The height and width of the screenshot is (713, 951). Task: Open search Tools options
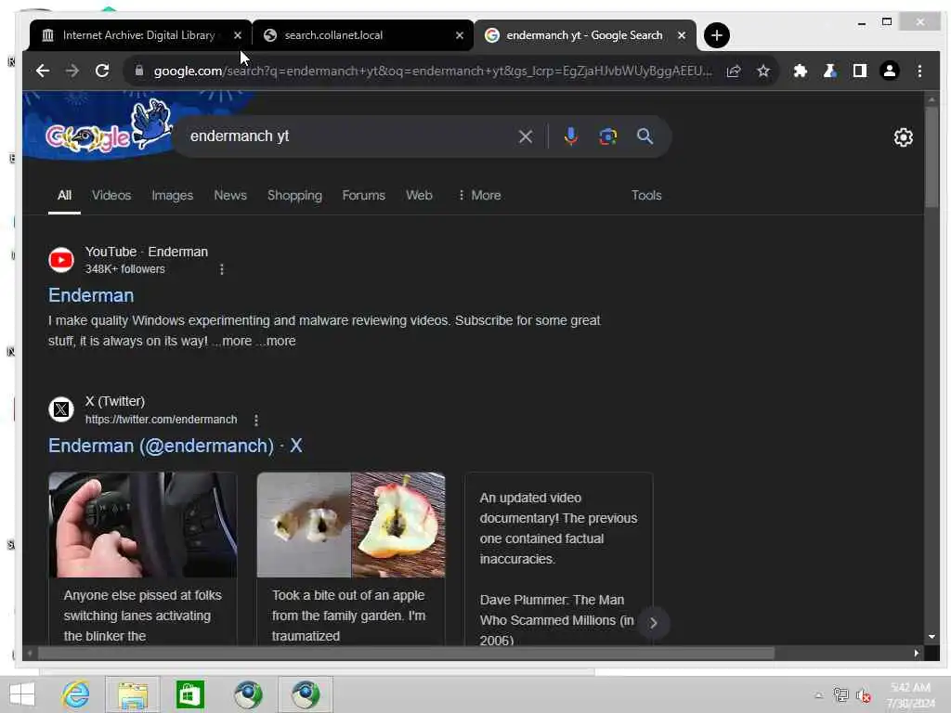point(646,196)
